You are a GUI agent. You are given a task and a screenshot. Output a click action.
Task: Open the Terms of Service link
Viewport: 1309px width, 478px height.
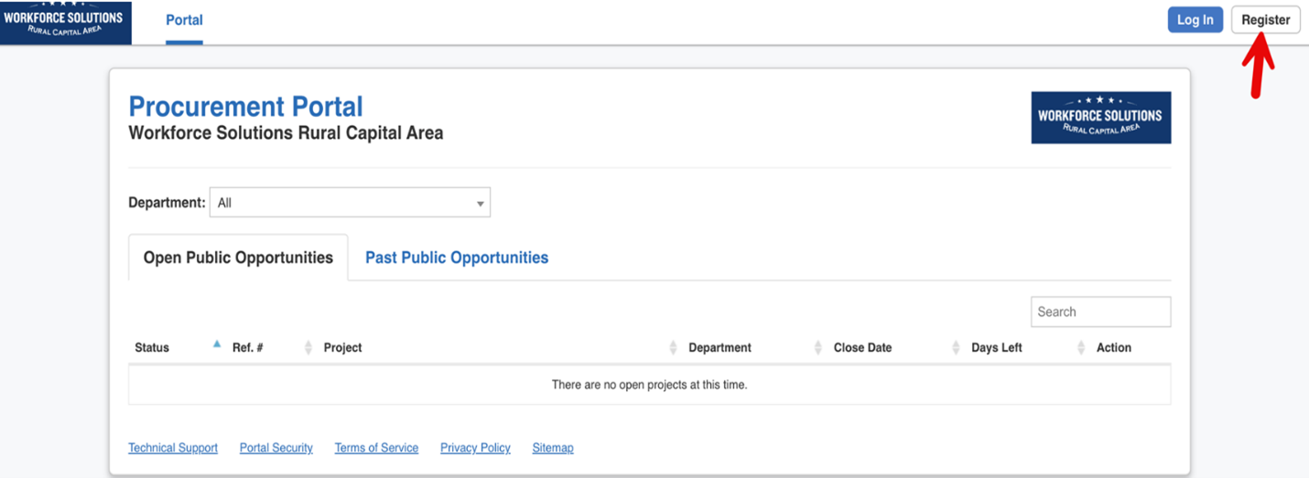point(376,448)
